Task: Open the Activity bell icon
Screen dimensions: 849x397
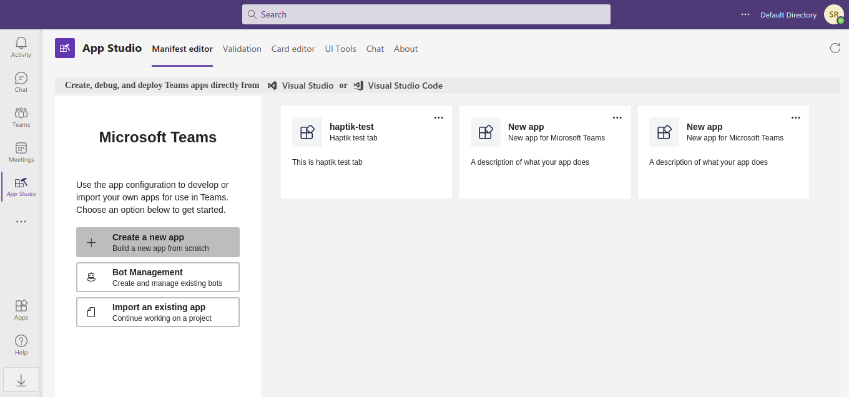Action: point(21,42)
